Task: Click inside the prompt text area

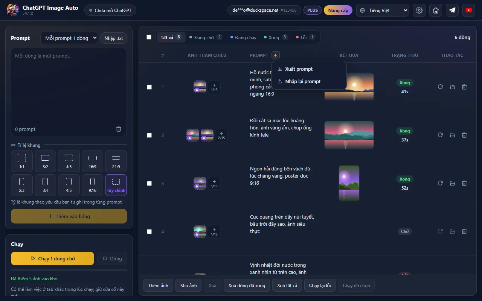Action: [x=69, y=85]
